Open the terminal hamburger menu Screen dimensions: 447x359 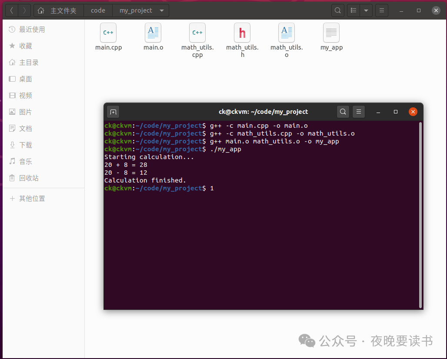(x=359, y=112)
